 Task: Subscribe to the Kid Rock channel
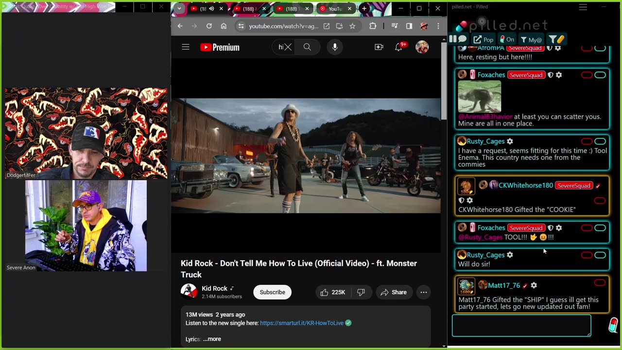pos(272,292)
